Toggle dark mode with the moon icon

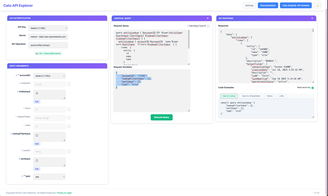[x=317, y=5]
